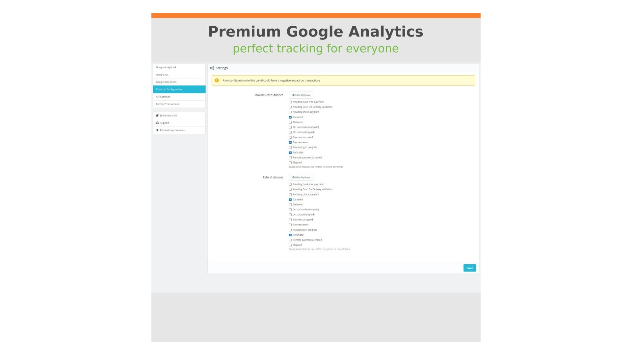Select the highlighted Checkout Configuration entry
This screenshot has width=632, height=355.
[169, 89]
